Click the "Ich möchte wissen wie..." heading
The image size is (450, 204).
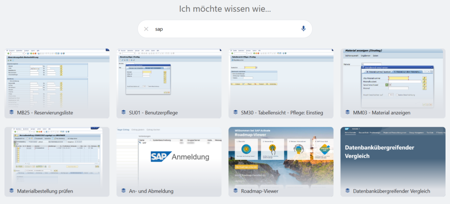click(x=225, y=9)
